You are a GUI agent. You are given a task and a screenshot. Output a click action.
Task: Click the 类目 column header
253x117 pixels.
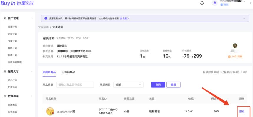click(x=152, y=99)
